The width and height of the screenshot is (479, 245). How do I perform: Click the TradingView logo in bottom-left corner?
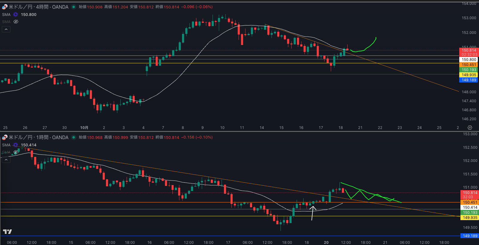tap(7, 232)
